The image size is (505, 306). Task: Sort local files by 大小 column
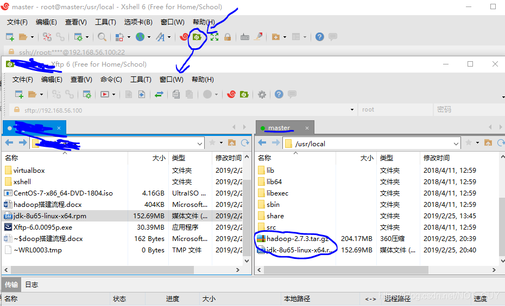pos(159,158)
